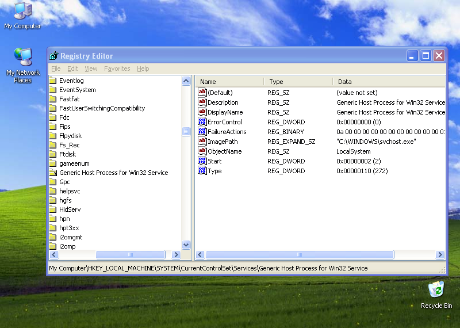Open the Recycle Bin desktop icon
Viewport: 460px width, 328px height.
436,295
